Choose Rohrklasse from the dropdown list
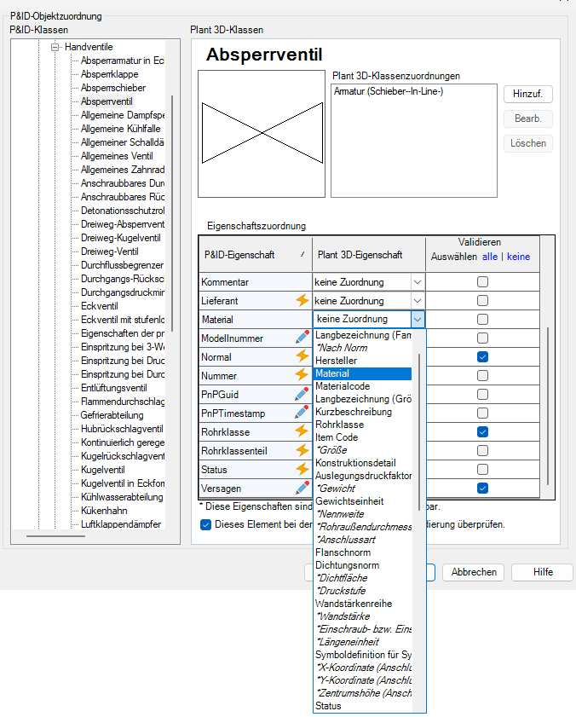The image size is (576, 717). (x=363, y=425)
